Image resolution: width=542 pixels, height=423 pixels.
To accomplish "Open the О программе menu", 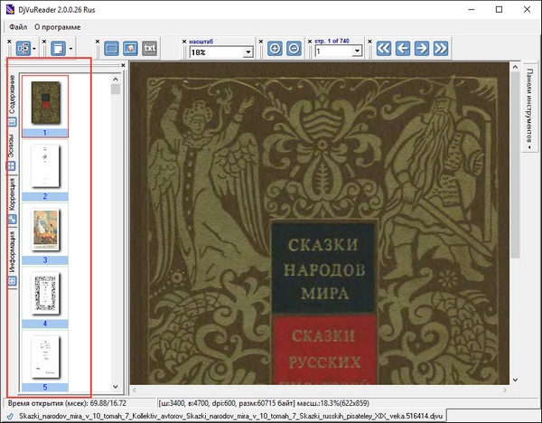I will point(58,27).
